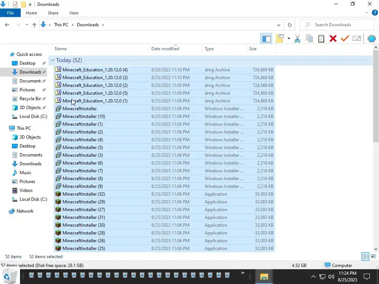Click This PC in the breadcrumb

click(61, 25)
